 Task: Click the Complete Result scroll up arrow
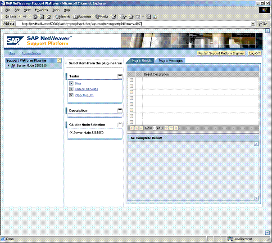pos(256,144)
